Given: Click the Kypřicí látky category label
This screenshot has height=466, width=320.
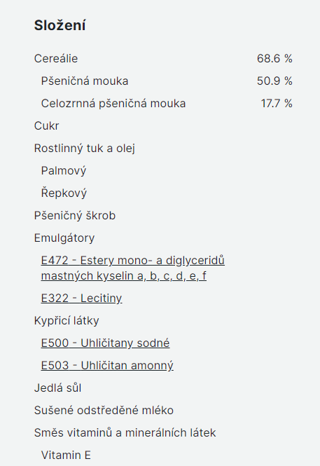Looking at the screenshot, I should coord(67,321).
